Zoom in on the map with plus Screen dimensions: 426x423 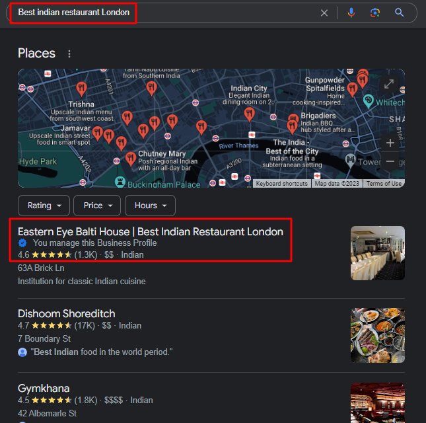pyautogui.click(x=390, y=143)
